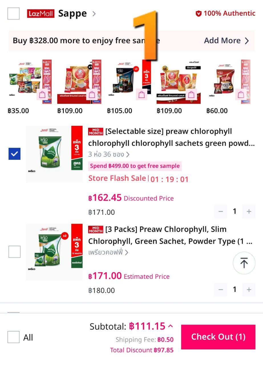Screen dimensions: 263x366
Task: Expand subtotal details caret
Action: click(x=171, y=326)
